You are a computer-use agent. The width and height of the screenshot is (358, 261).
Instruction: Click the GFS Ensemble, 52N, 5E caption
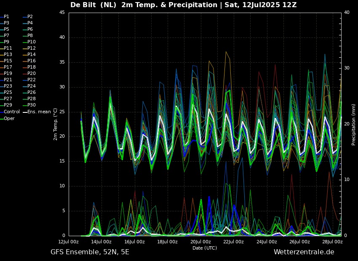pyautogui.click(x=90, y=252)
